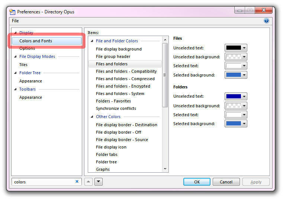Click the black Files Unselected text swatch

[x=234, y=48]
